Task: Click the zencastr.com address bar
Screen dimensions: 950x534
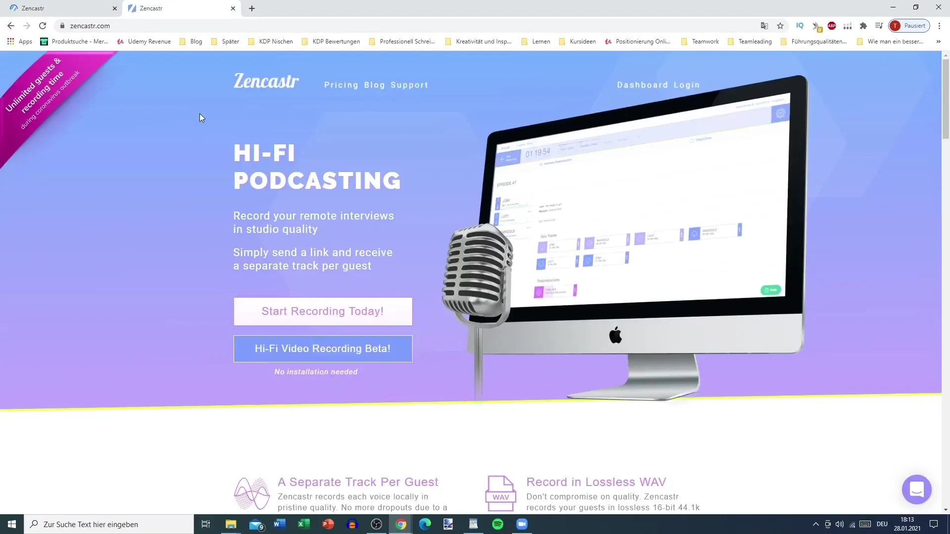Action: click(406, 26)
